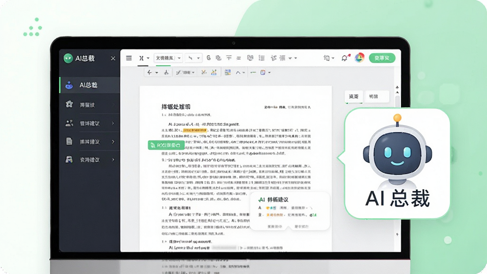
Task: Click the left button at the bottom of AI popup
Action: point(274,227)
